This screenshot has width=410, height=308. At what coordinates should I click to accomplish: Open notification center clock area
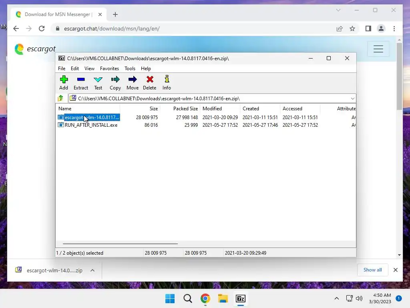click(x=380, y=298)
